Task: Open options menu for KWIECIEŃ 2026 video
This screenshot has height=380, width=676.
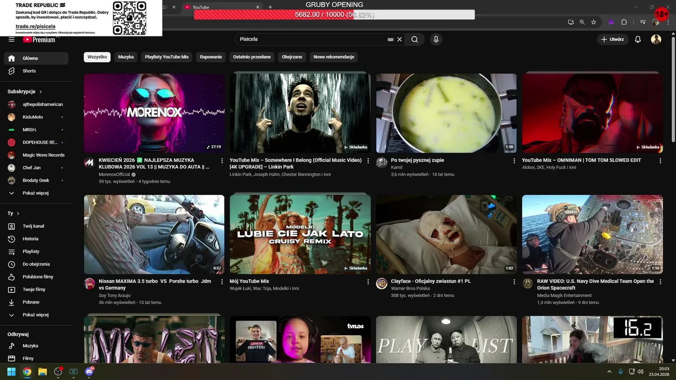Action: (222, 160)
